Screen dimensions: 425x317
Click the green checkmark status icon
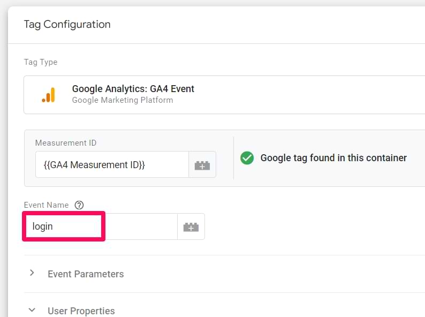[x=247, y=158]
